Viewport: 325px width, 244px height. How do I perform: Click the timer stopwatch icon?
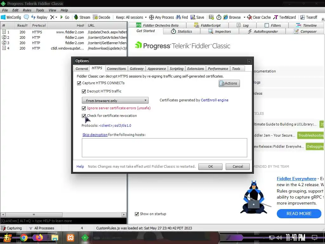219,17
